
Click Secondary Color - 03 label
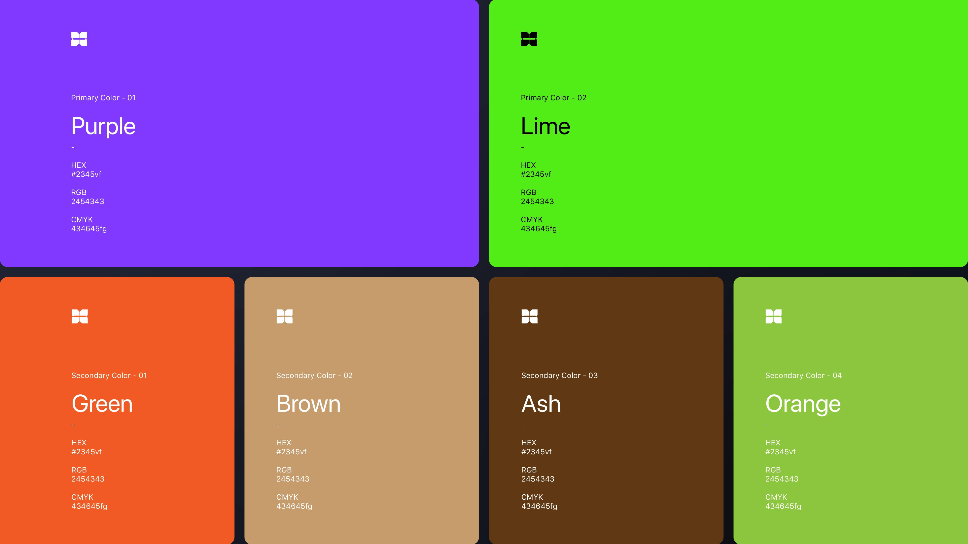(x=559, y=376)
